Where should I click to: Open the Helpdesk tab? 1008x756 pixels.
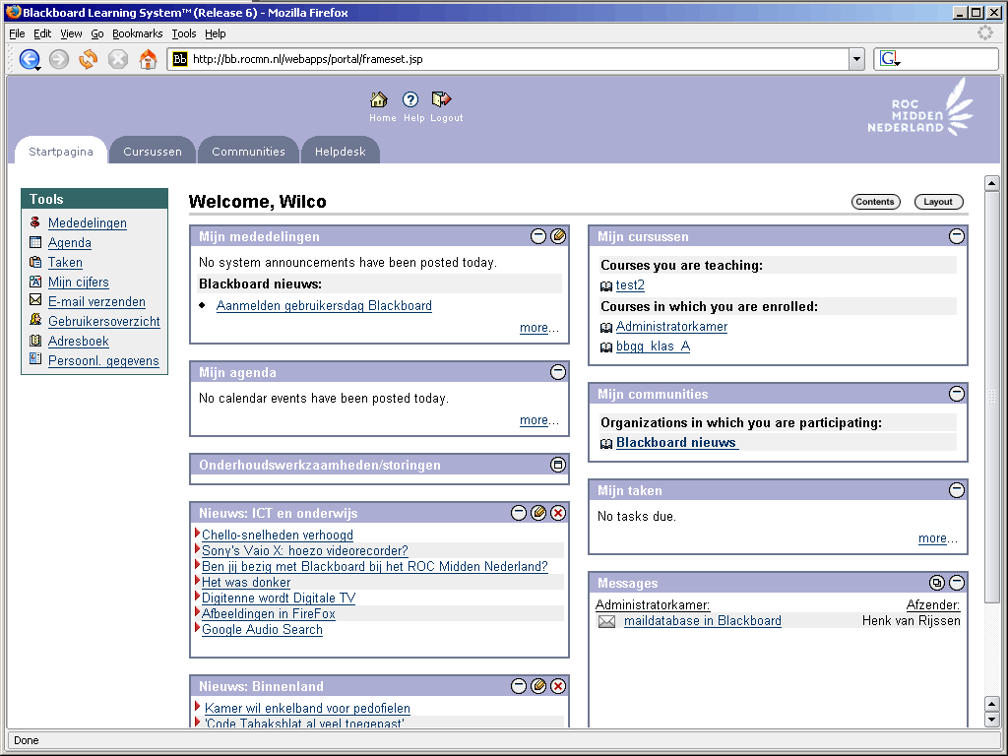click(340, 151)
